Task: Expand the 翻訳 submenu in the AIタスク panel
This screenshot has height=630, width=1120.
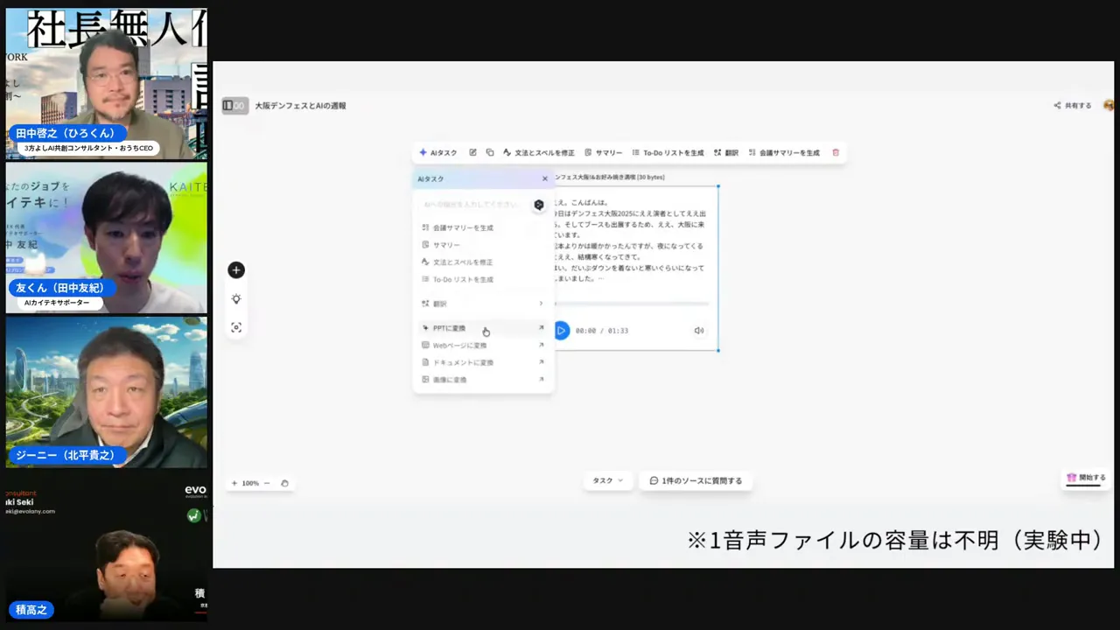Action: coord(481,303)
